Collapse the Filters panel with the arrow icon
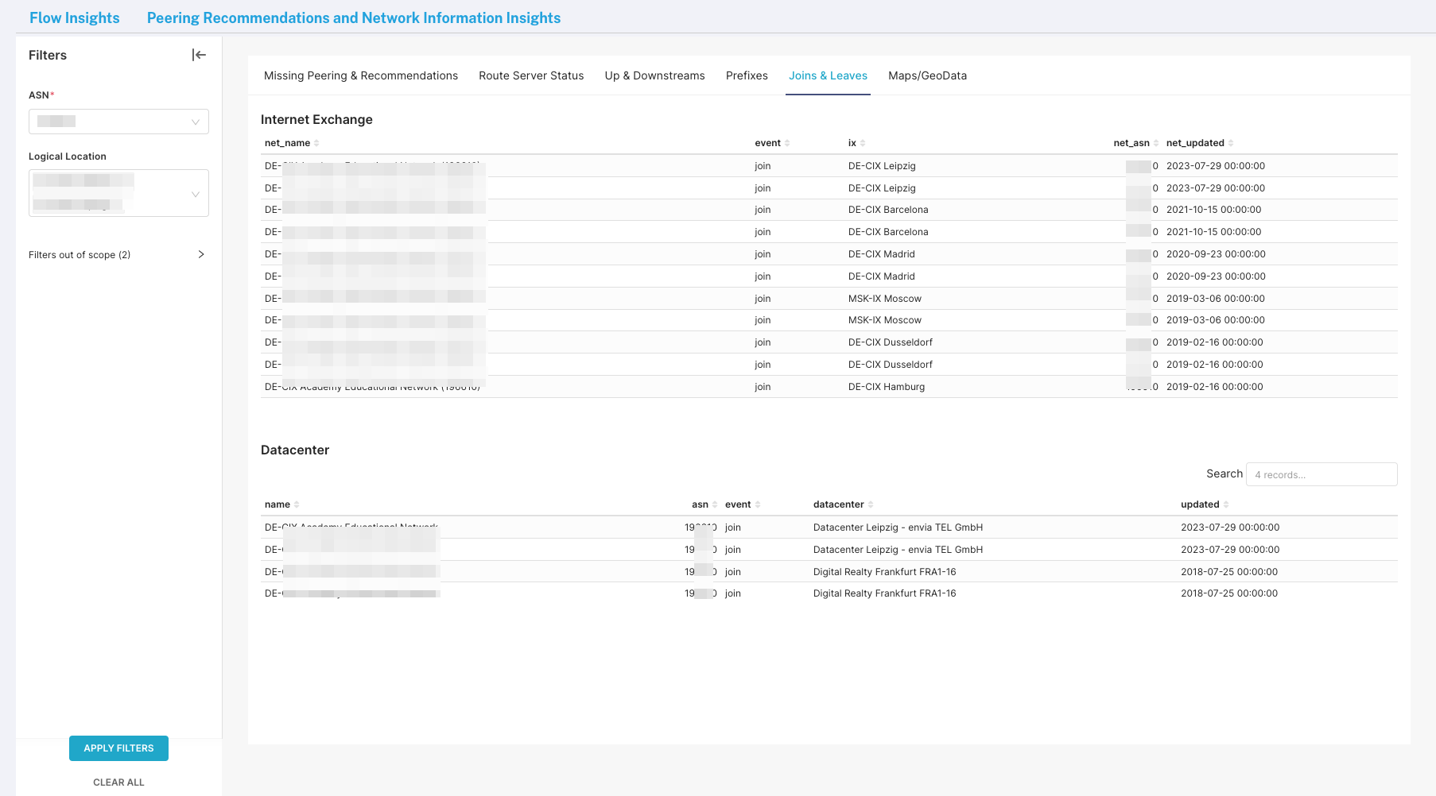The height and width of the screenshot is (796, 1436). (199, 55)
